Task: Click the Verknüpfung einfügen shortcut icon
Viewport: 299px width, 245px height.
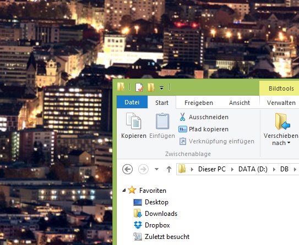Action: click(x=183, y=141)
